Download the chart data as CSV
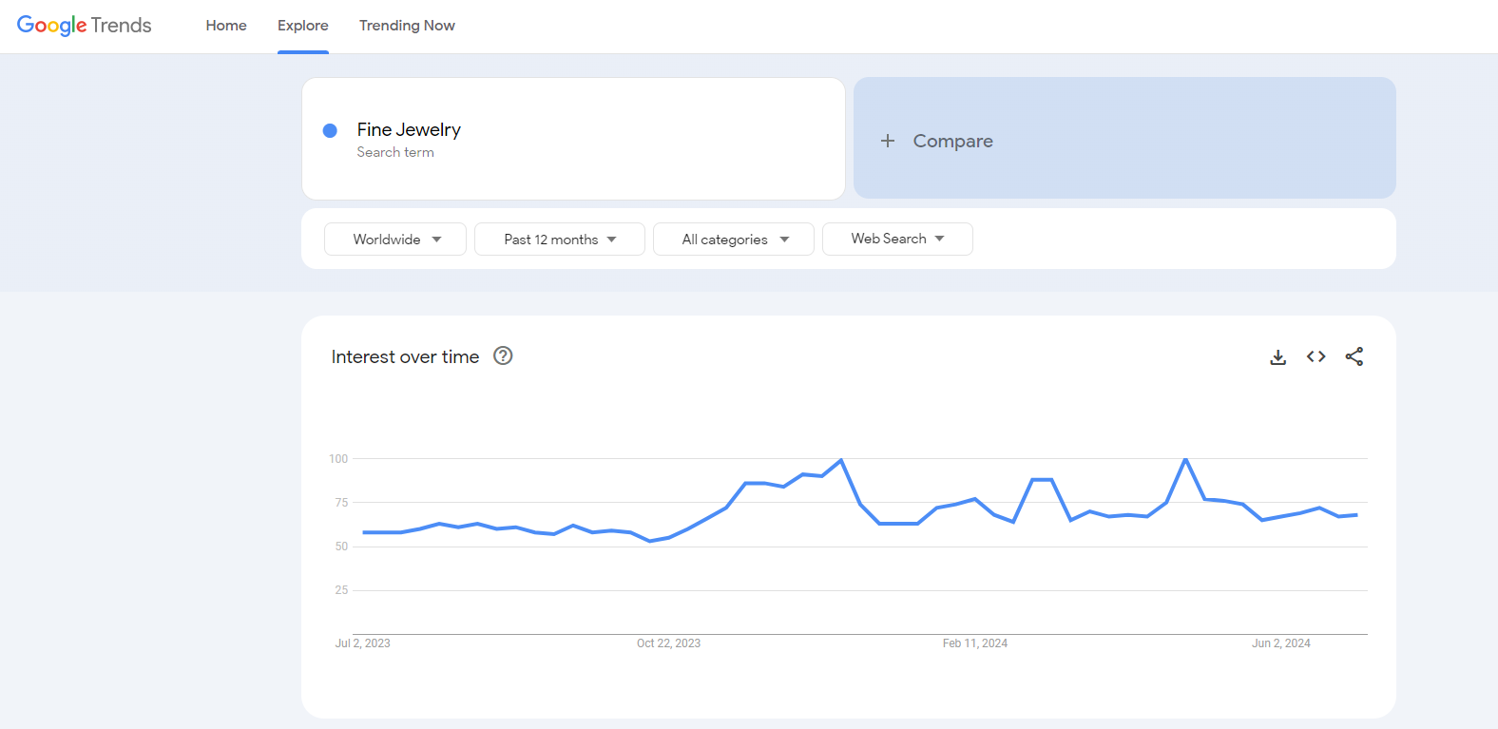This screenshot has width=1498, height=729. tap(1278, 356)
